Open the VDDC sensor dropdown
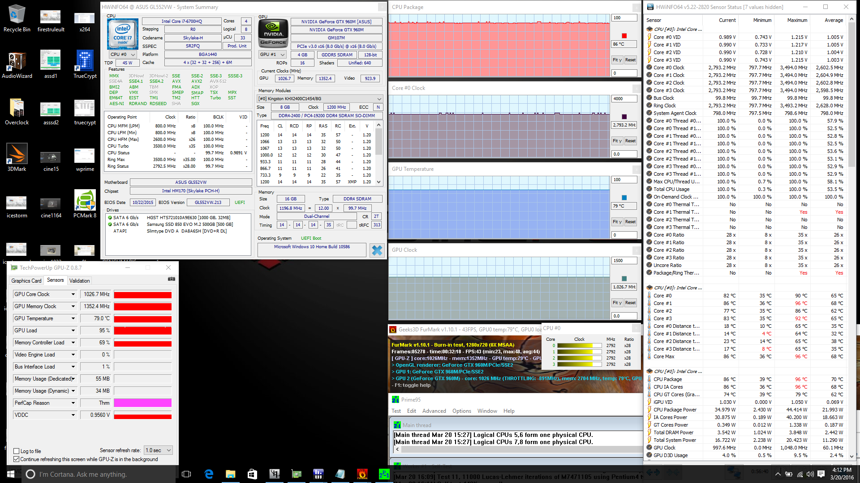 (x=73, y=415)
